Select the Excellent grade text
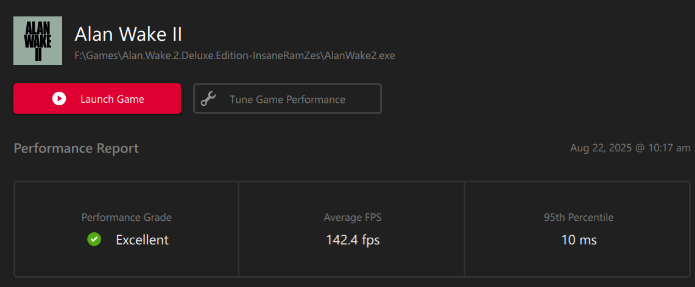Image resolution: width=695 pixels, height=287 pixels. (142, 240)
